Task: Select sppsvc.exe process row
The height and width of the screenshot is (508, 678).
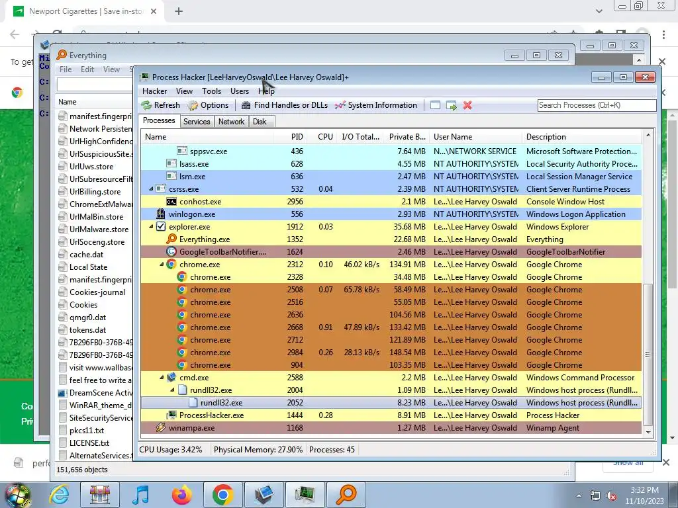Action: pyautogui.click(x=391, y=151)
